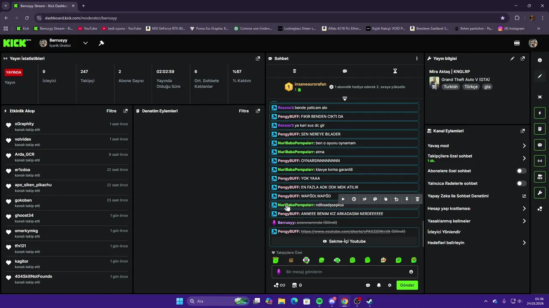
Task: Open Filtre in Denetim Eylemleri panel
Action: [244, 111]
